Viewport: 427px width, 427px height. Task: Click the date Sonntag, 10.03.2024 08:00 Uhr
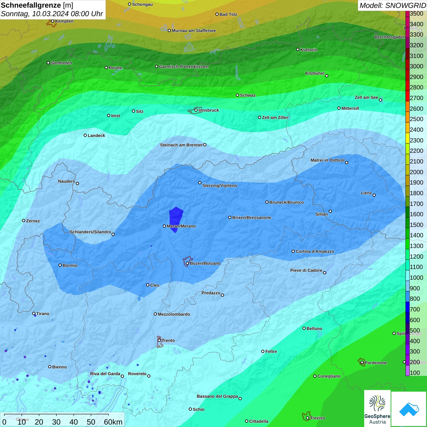[52, 14]
